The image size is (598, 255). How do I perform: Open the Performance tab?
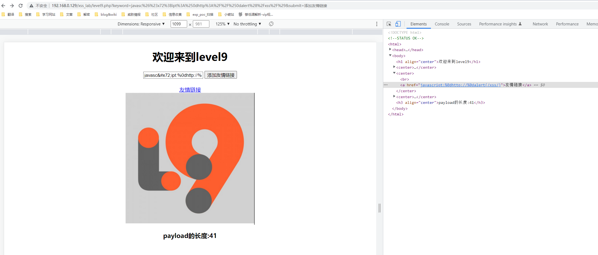click(x=567, y=24)
